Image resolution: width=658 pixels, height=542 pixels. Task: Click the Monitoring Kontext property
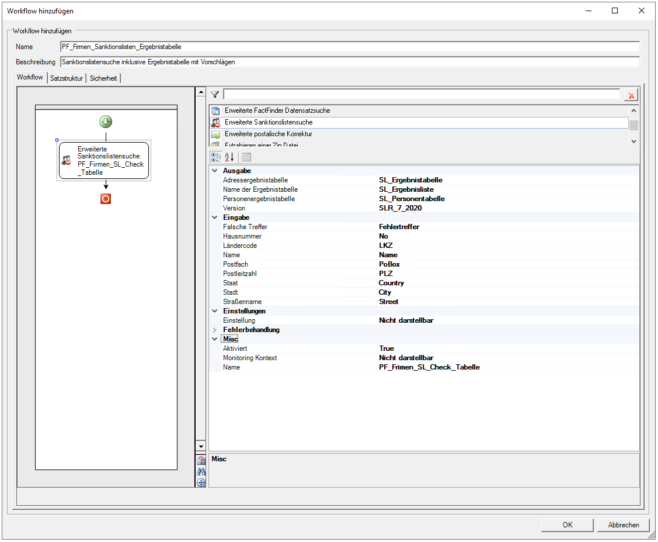click(250, 358)
